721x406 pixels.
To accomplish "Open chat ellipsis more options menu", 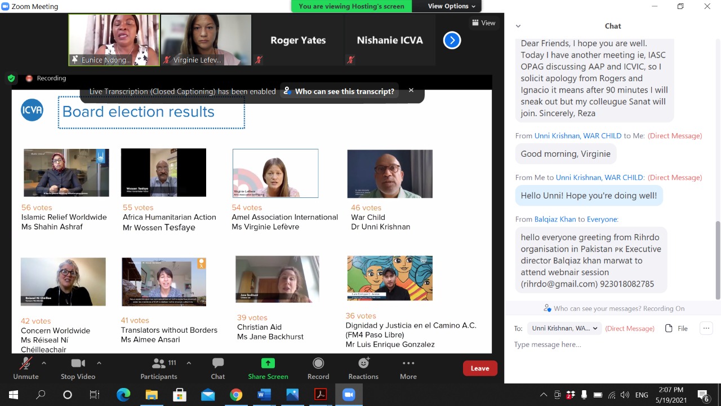I will coord(706,328).
